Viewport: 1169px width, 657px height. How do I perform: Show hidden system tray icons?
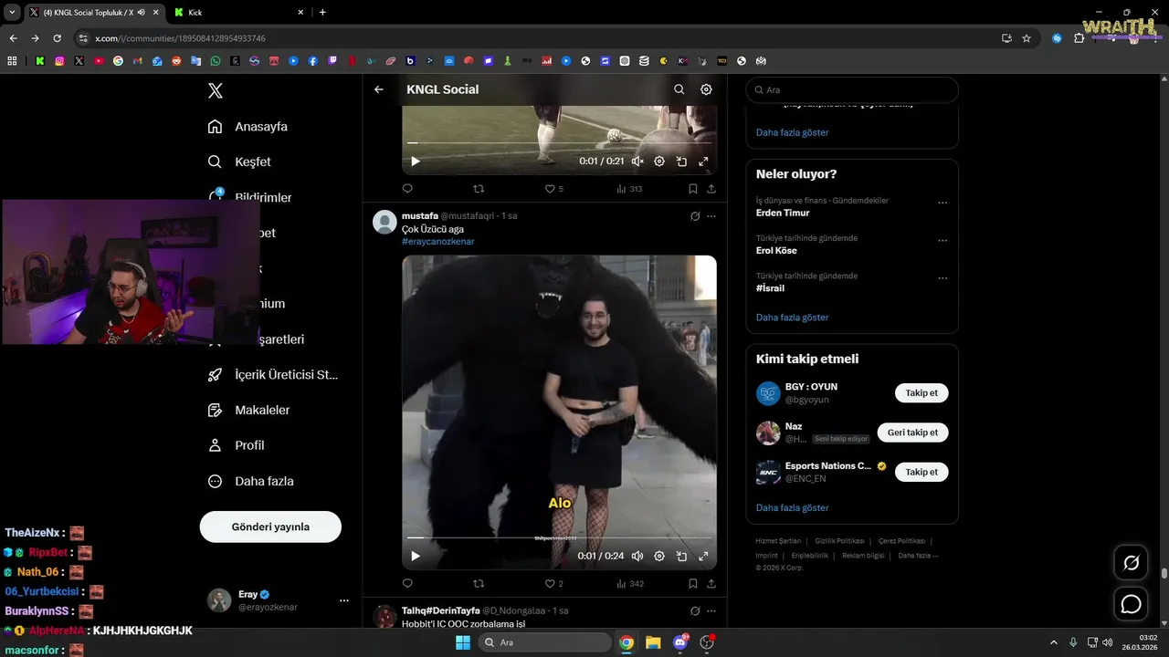[1053, 642]
